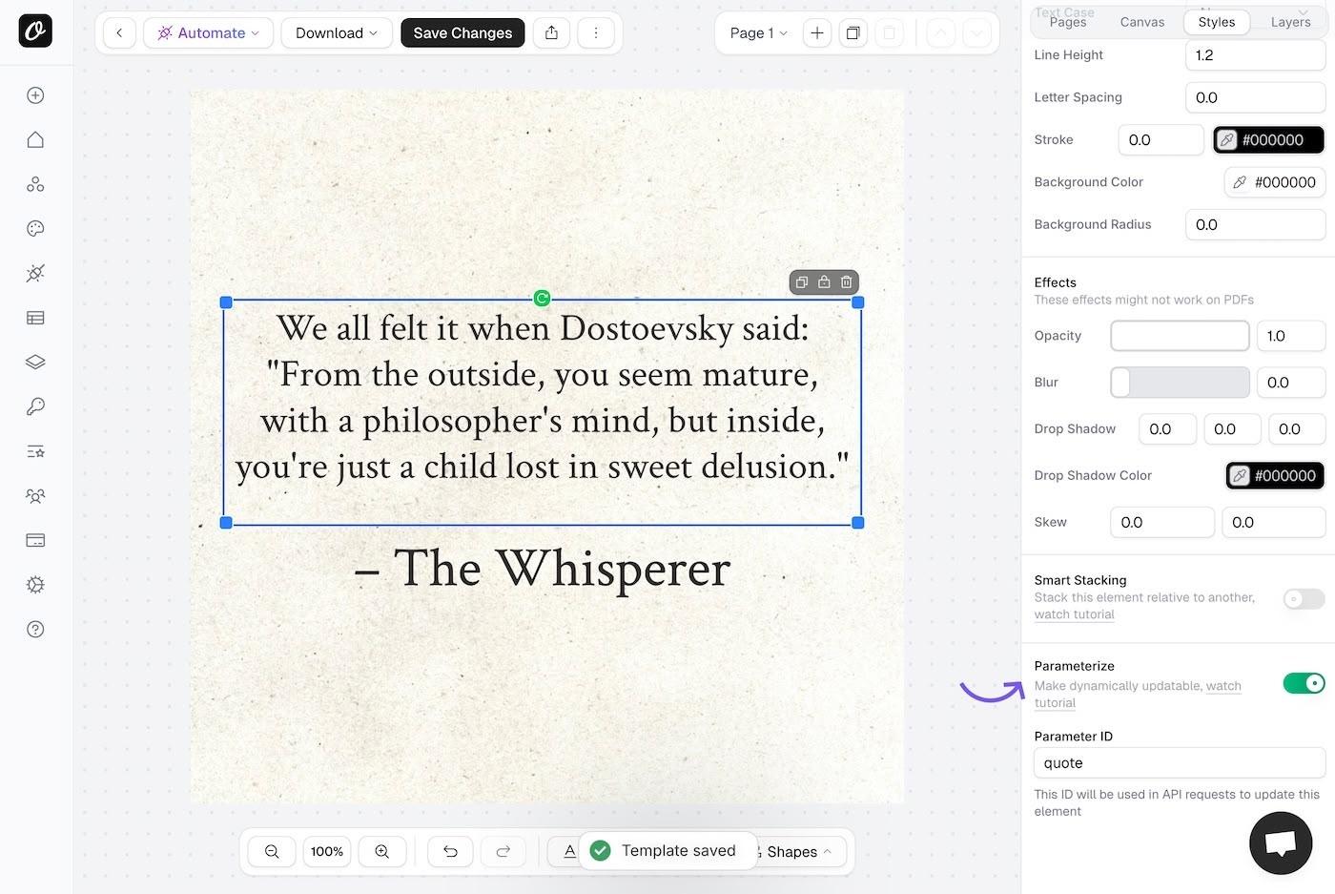Disable the Parameterize toggle

click(x=1304, y=683)
